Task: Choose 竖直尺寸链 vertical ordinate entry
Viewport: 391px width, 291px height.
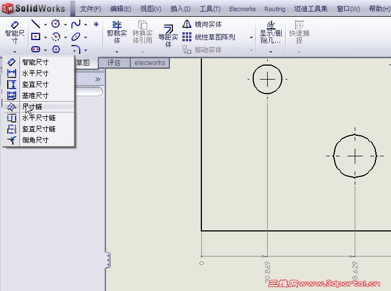Action: point(38,129)
